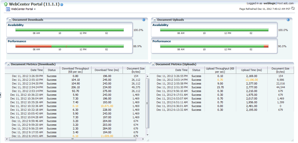Viewport: 298px width, 143px height.
Task: Open help for Document Downloads
Action: point(144,20)
